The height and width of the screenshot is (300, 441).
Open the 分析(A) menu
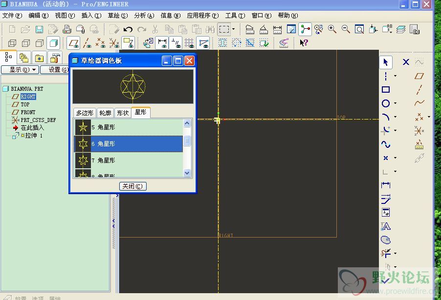[x=144, y=16]
